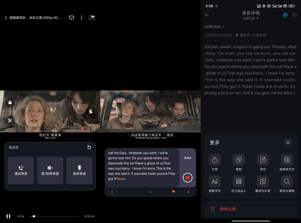Image resolution: width=301 pixels, height=223 pixels.
Task: Tap the video title 超能敢死队
Action: 35,18
